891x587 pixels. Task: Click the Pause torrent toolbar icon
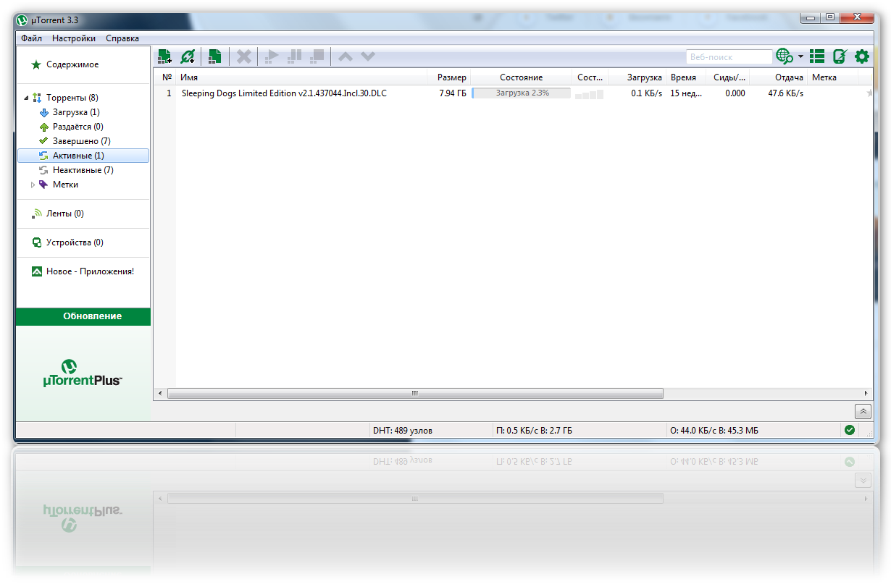click(x=295, y=56)
